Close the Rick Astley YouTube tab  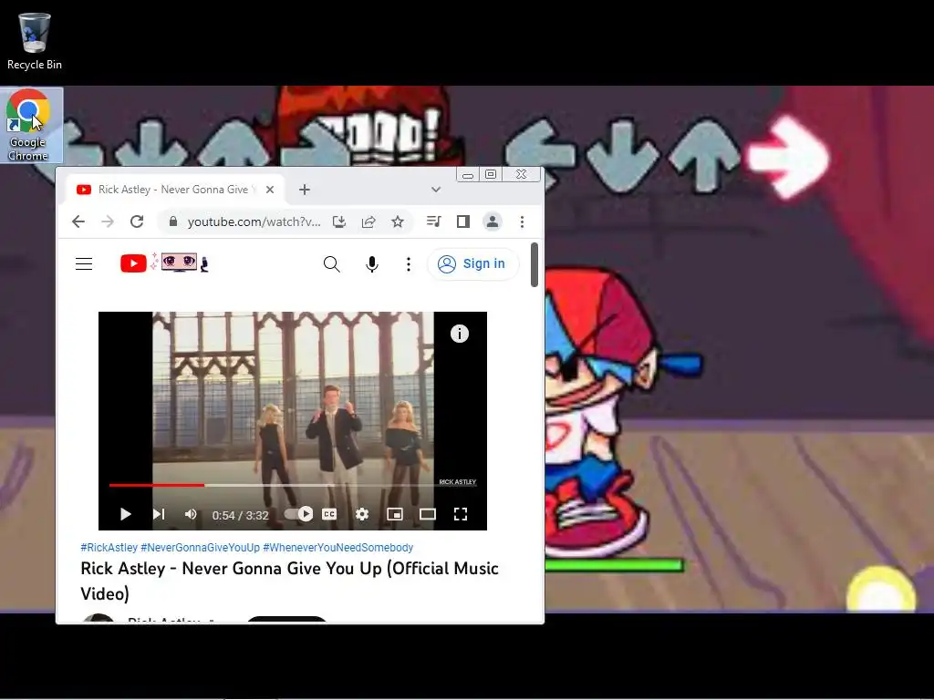270,190
